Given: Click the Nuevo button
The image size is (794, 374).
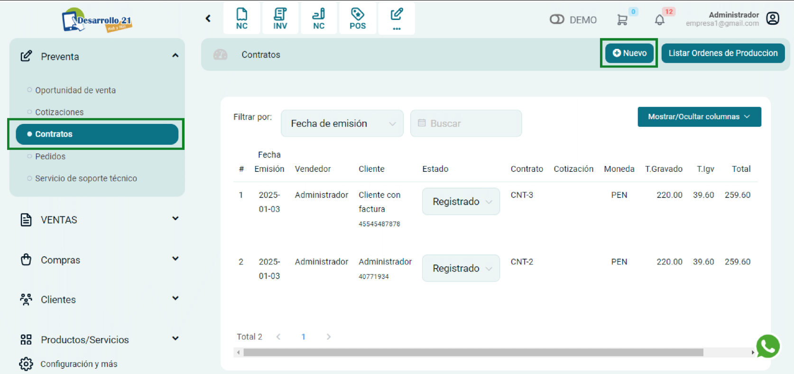Looking at the screenshot, I should (x=629, y=53).
